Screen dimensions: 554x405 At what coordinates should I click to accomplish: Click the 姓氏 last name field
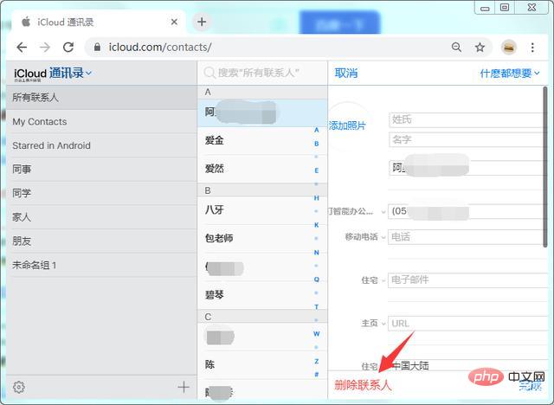pos(463,120)
